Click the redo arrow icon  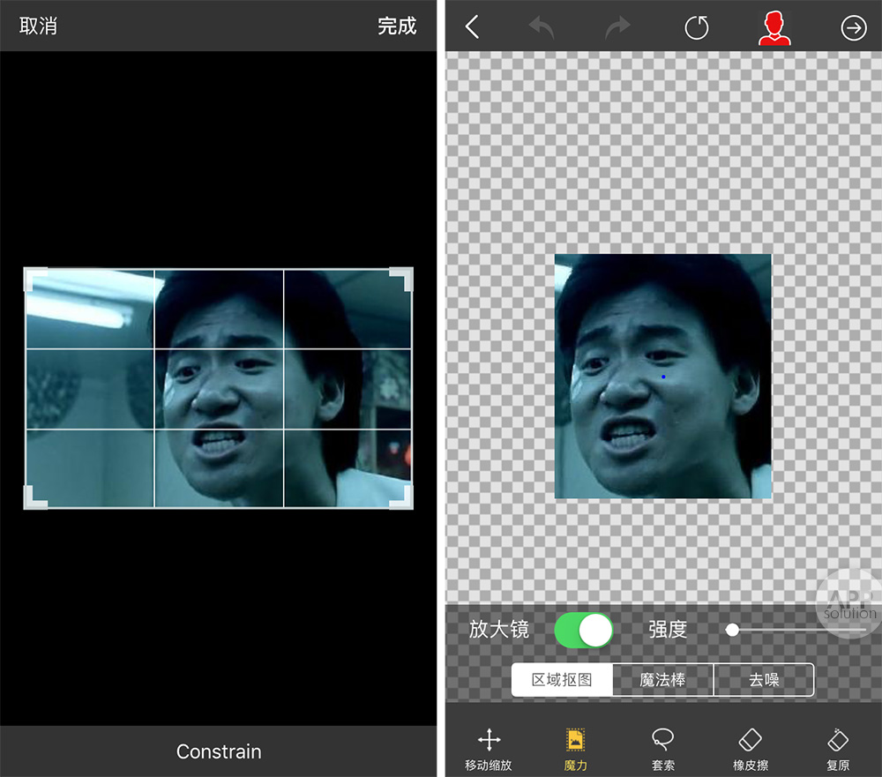pyautogui.click(x=618, y=28)
